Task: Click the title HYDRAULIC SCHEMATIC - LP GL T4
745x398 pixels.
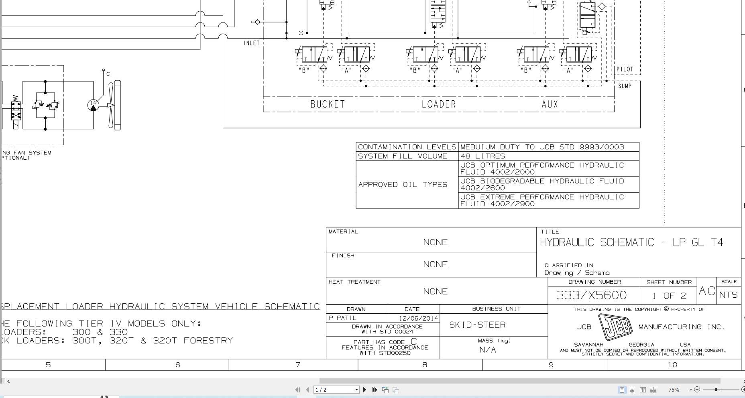Action: pyautogui.click(x=631, y=242)
